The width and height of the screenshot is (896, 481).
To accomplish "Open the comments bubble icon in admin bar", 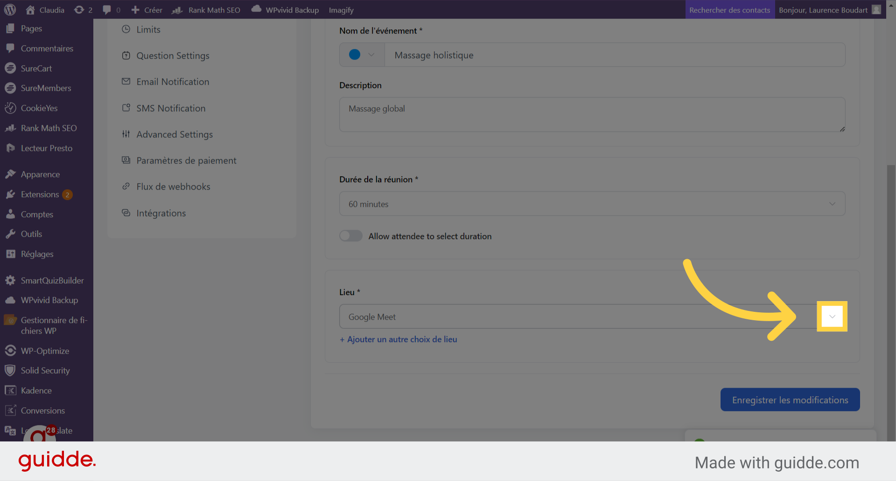I will [107, 10].
